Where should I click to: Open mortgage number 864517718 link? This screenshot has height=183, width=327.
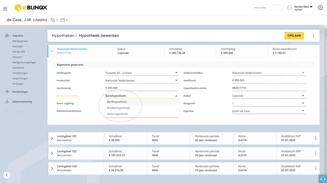pyautogui.click(x=64, y=53)
